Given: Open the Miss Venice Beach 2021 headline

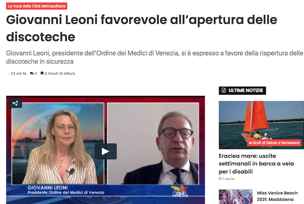Looking at the screenshot, I should pos(277,196).
